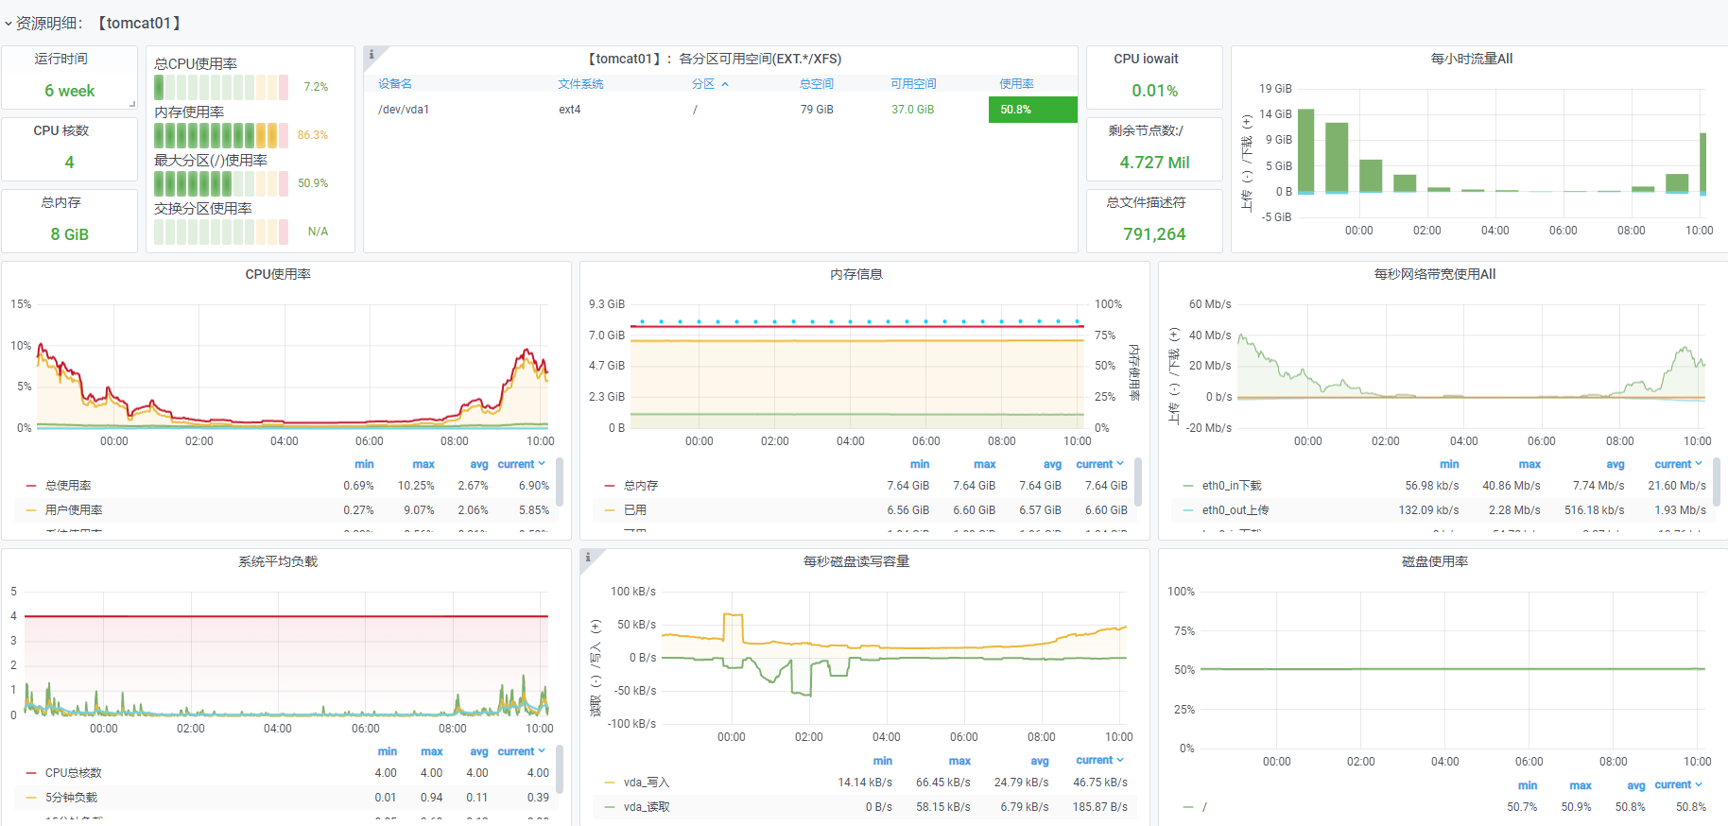
Task: Click the CPU总核数 legend color swatch
Action: [31, 773]
